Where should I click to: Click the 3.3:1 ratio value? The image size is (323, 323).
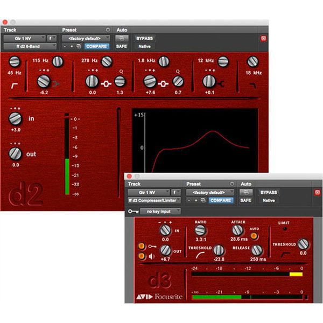tap(201, 240)
